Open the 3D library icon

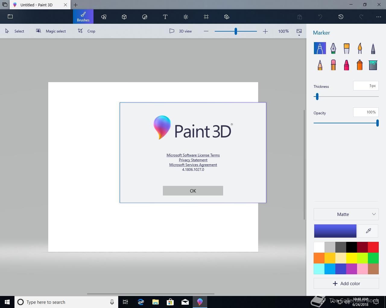[227, 17]
